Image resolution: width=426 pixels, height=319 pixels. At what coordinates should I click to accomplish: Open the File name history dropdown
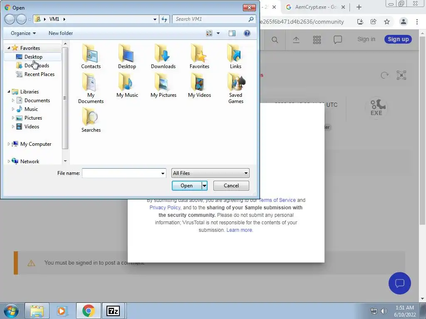[x=163, y=173]
